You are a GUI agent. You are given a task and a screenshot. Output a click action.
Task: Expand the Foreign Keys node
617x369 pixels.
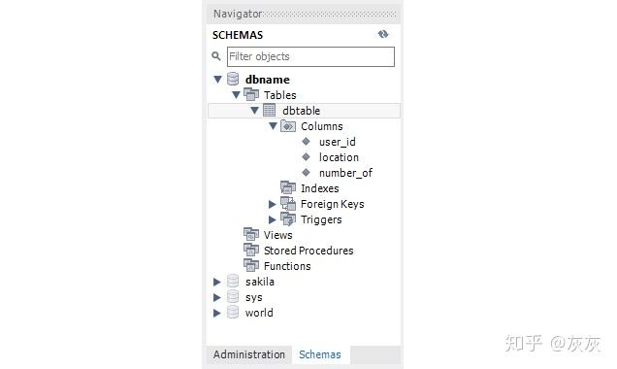272,204
